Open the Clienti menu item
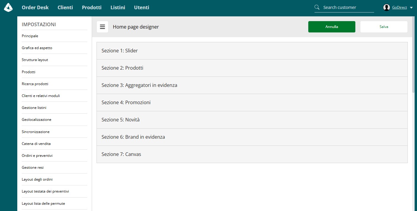This screenshot has width=417, height=211. pyautogui.click(x=65, y=7)
